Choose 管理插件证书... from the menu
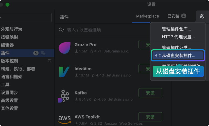Image resolution: width=209 pixels, height=126 pixels. (176, 47)
